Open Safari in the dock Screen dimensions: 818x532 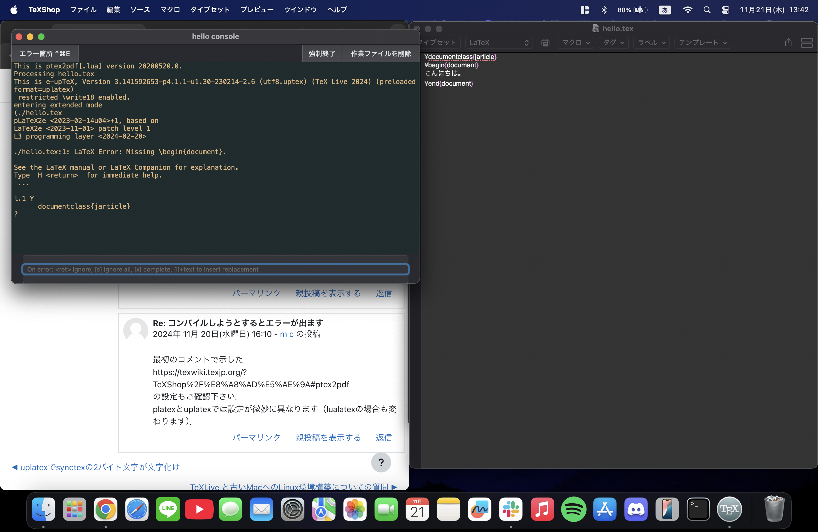(x=137, y=509)
